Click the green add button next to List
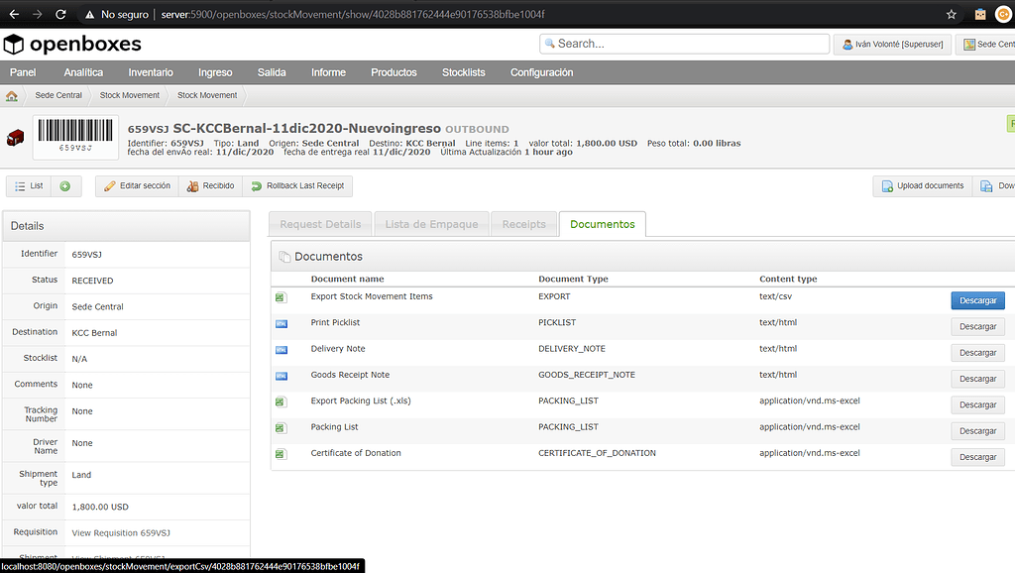 coord(64,186)
